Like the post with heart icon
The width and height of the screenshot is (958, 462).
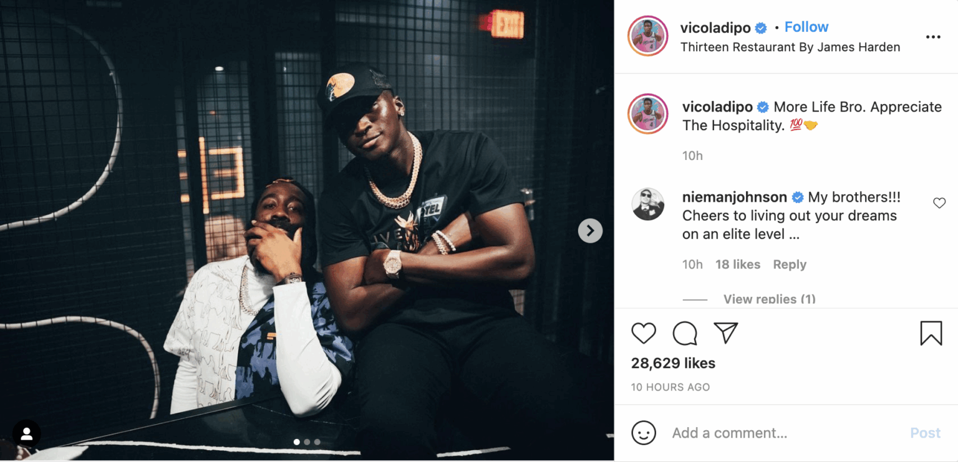pos(644,334)
